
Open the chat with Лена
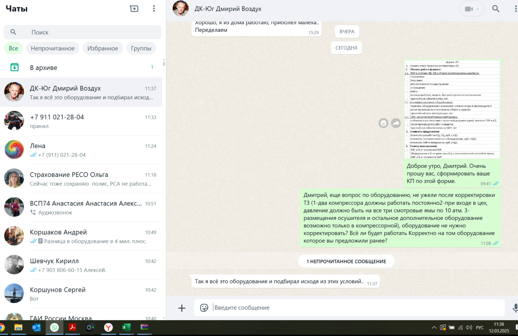click(x=81, y=150)
